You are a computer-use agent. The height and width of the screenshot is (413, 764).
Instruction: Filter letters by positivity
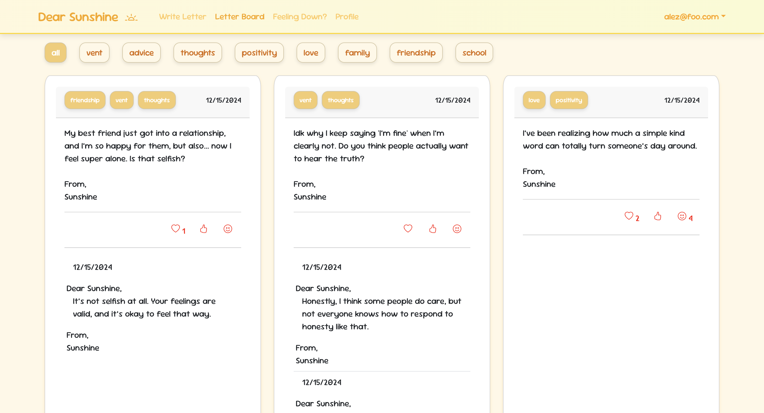tap(259, 53)
